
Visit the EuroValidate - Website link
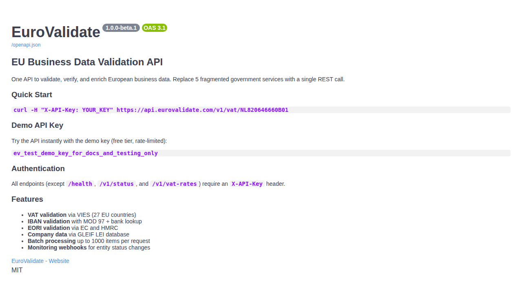point(40,261)
